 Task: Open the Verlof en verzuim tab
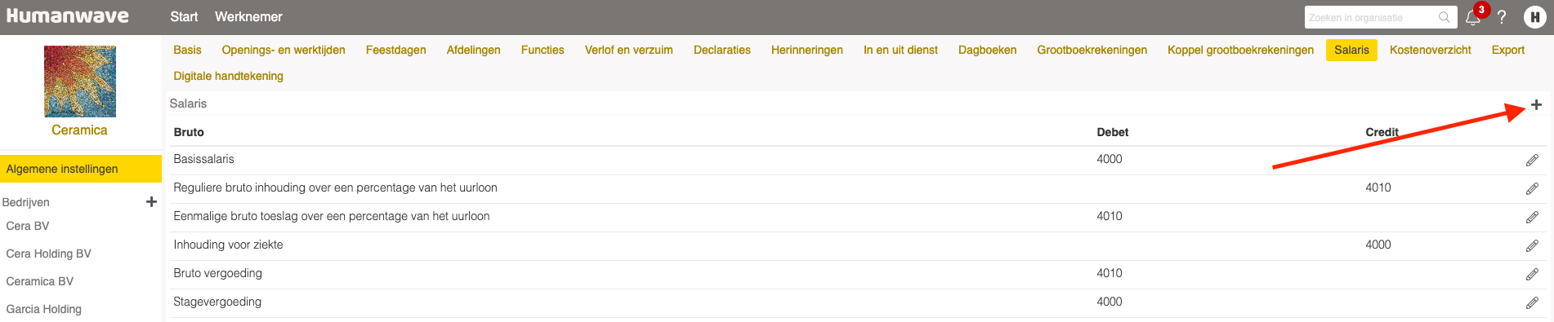[x=628, y=50]
